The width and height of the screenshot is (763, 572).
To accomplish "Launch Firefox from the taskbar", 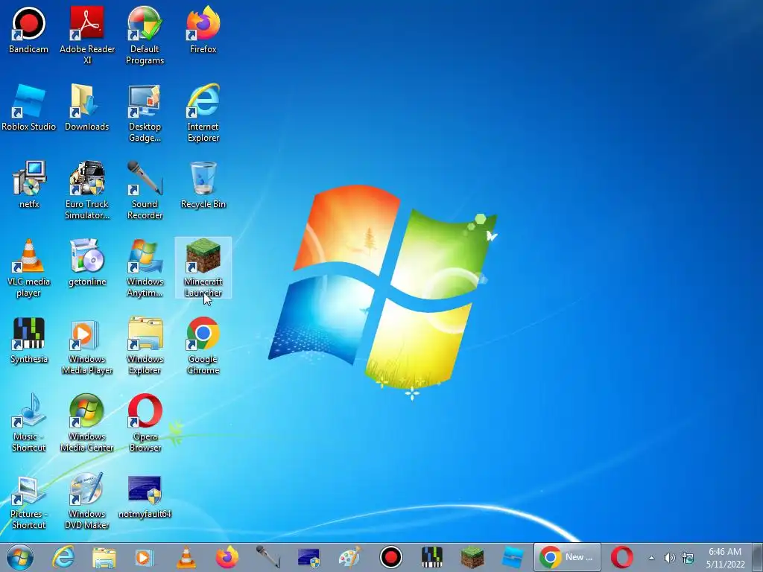I will click(227, 557).
